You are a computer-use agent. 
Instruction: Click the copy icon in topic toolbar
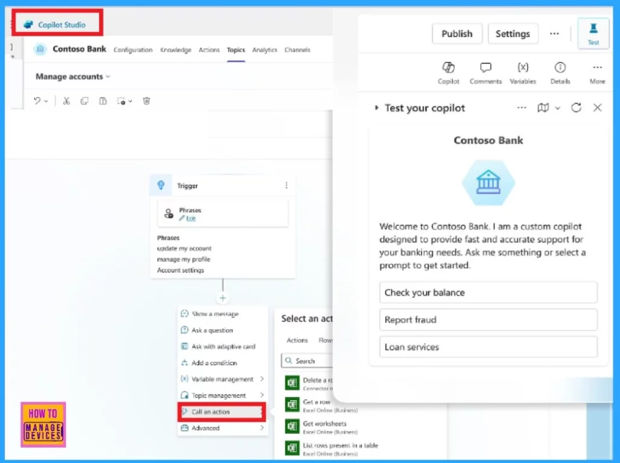[84, 101]
